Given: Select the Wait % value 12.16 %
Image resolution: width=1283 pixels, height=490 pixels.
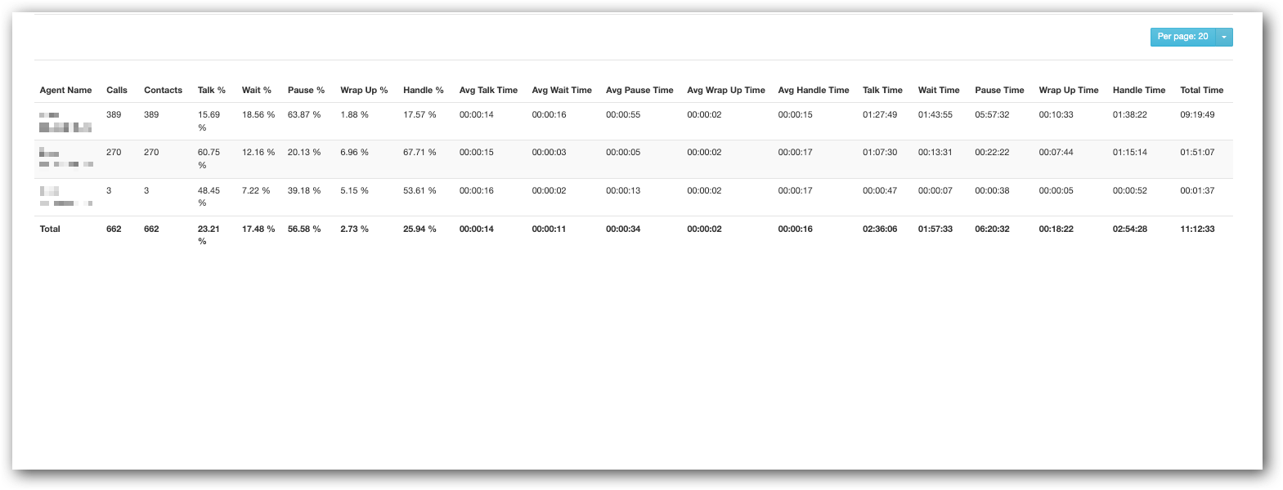Looking at the screenshot, I should 258,153.
